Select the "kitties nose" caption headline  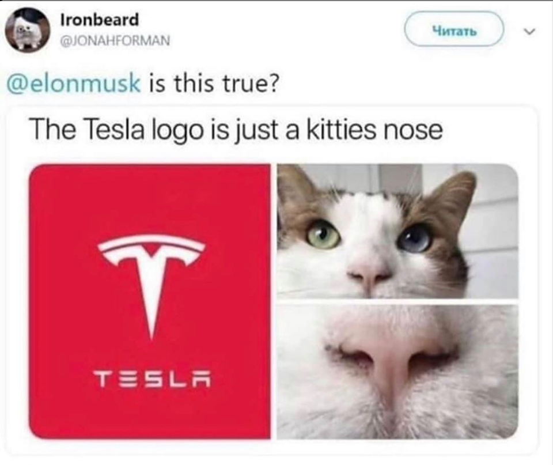236,130
